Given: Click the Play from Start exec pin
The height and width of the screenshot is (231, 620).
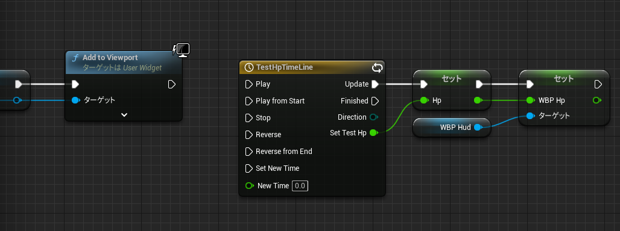Looking at the screenshot, I should [248, 101].
